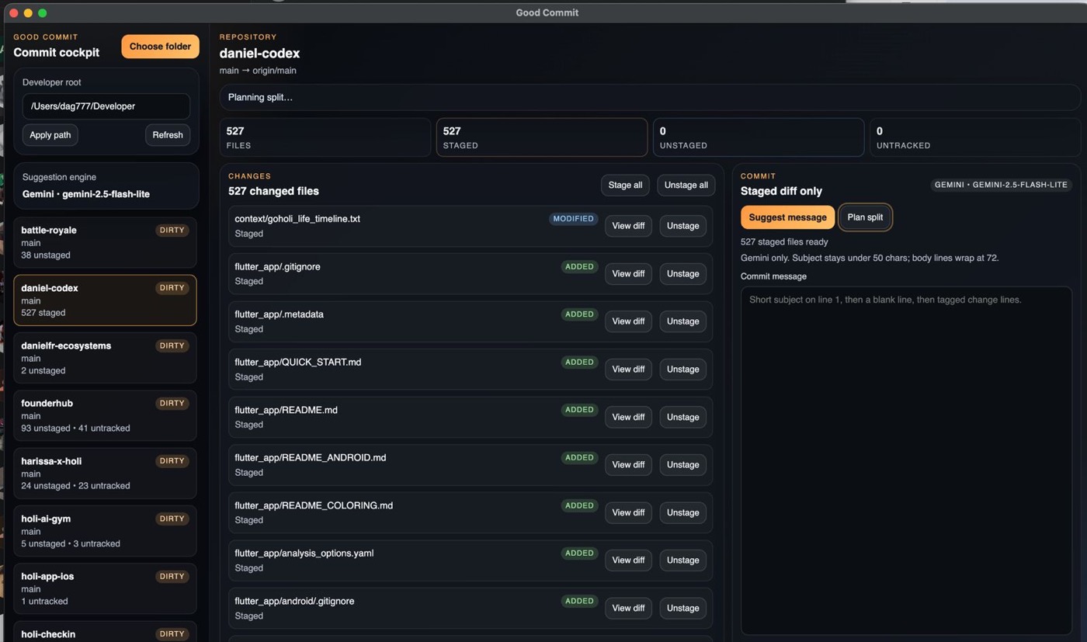Click the Plan split button

tap(865, 217)
